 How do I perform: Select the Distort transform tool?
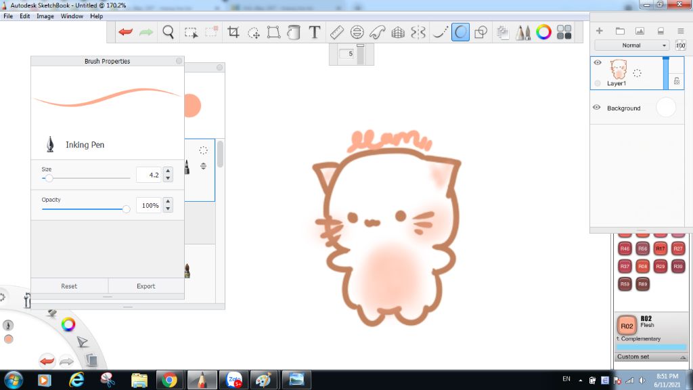(273, 32)
